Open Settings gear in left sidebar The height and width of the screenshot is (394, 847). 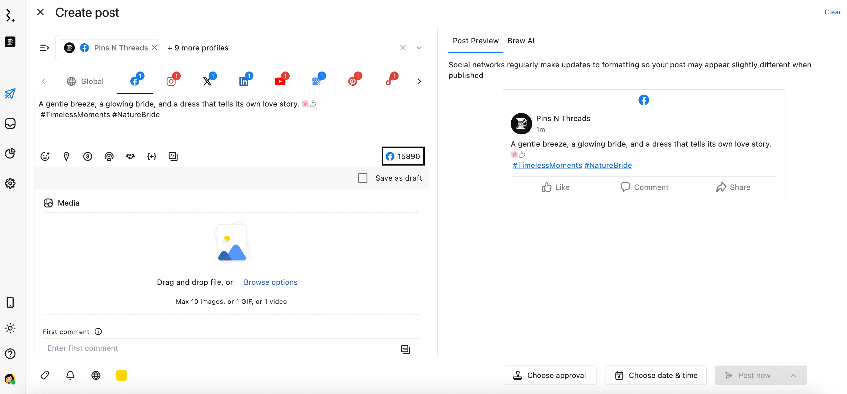(10, 183)
